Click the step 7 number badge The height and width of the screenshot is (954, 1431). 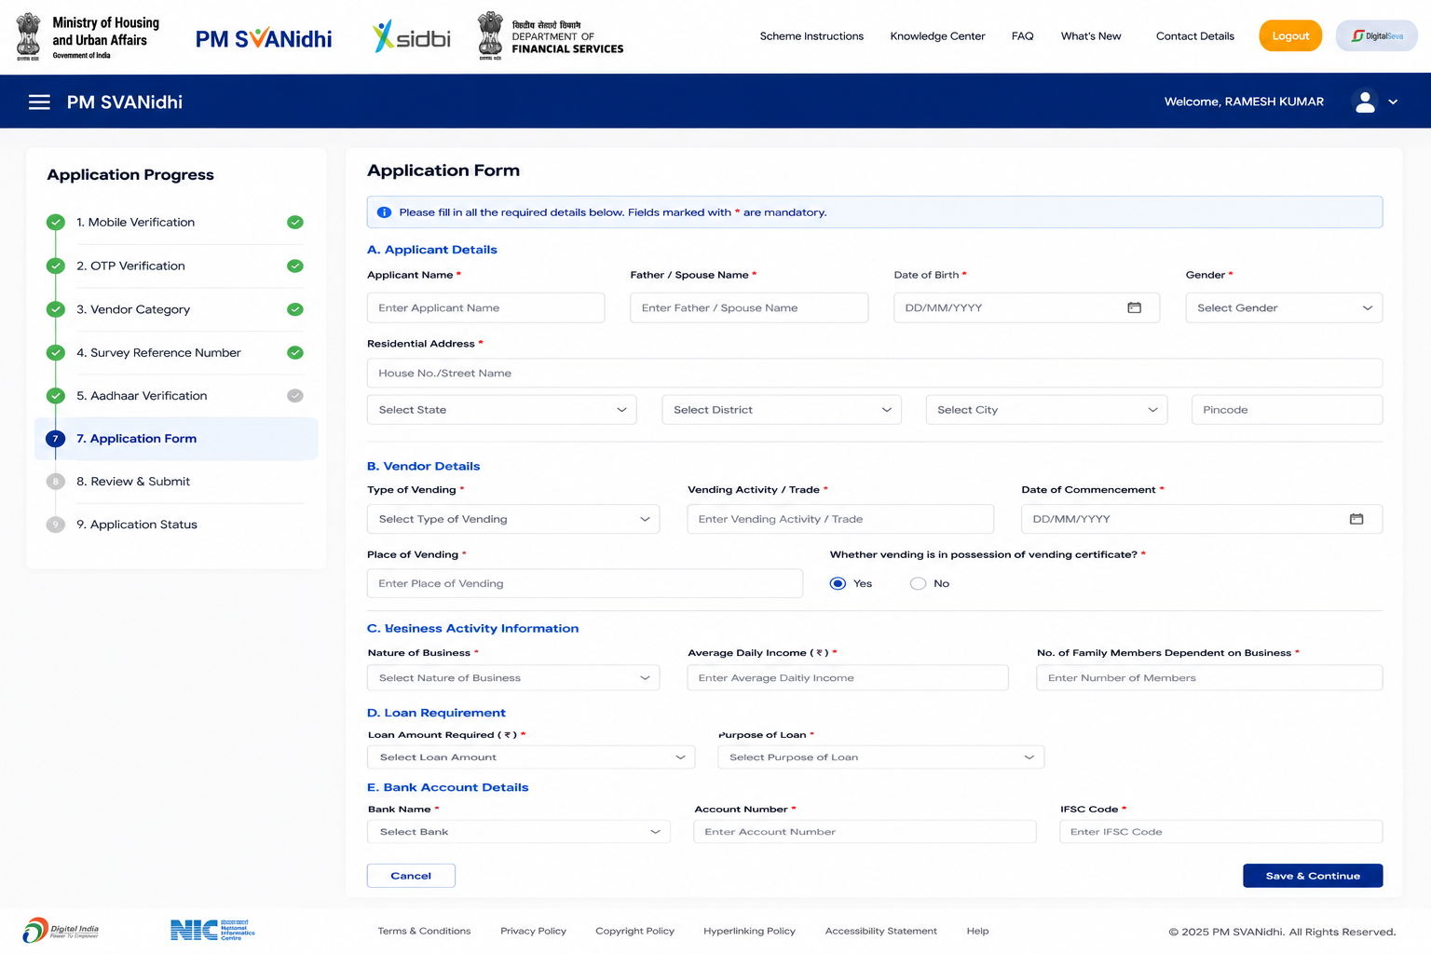(x=56, y=439)
